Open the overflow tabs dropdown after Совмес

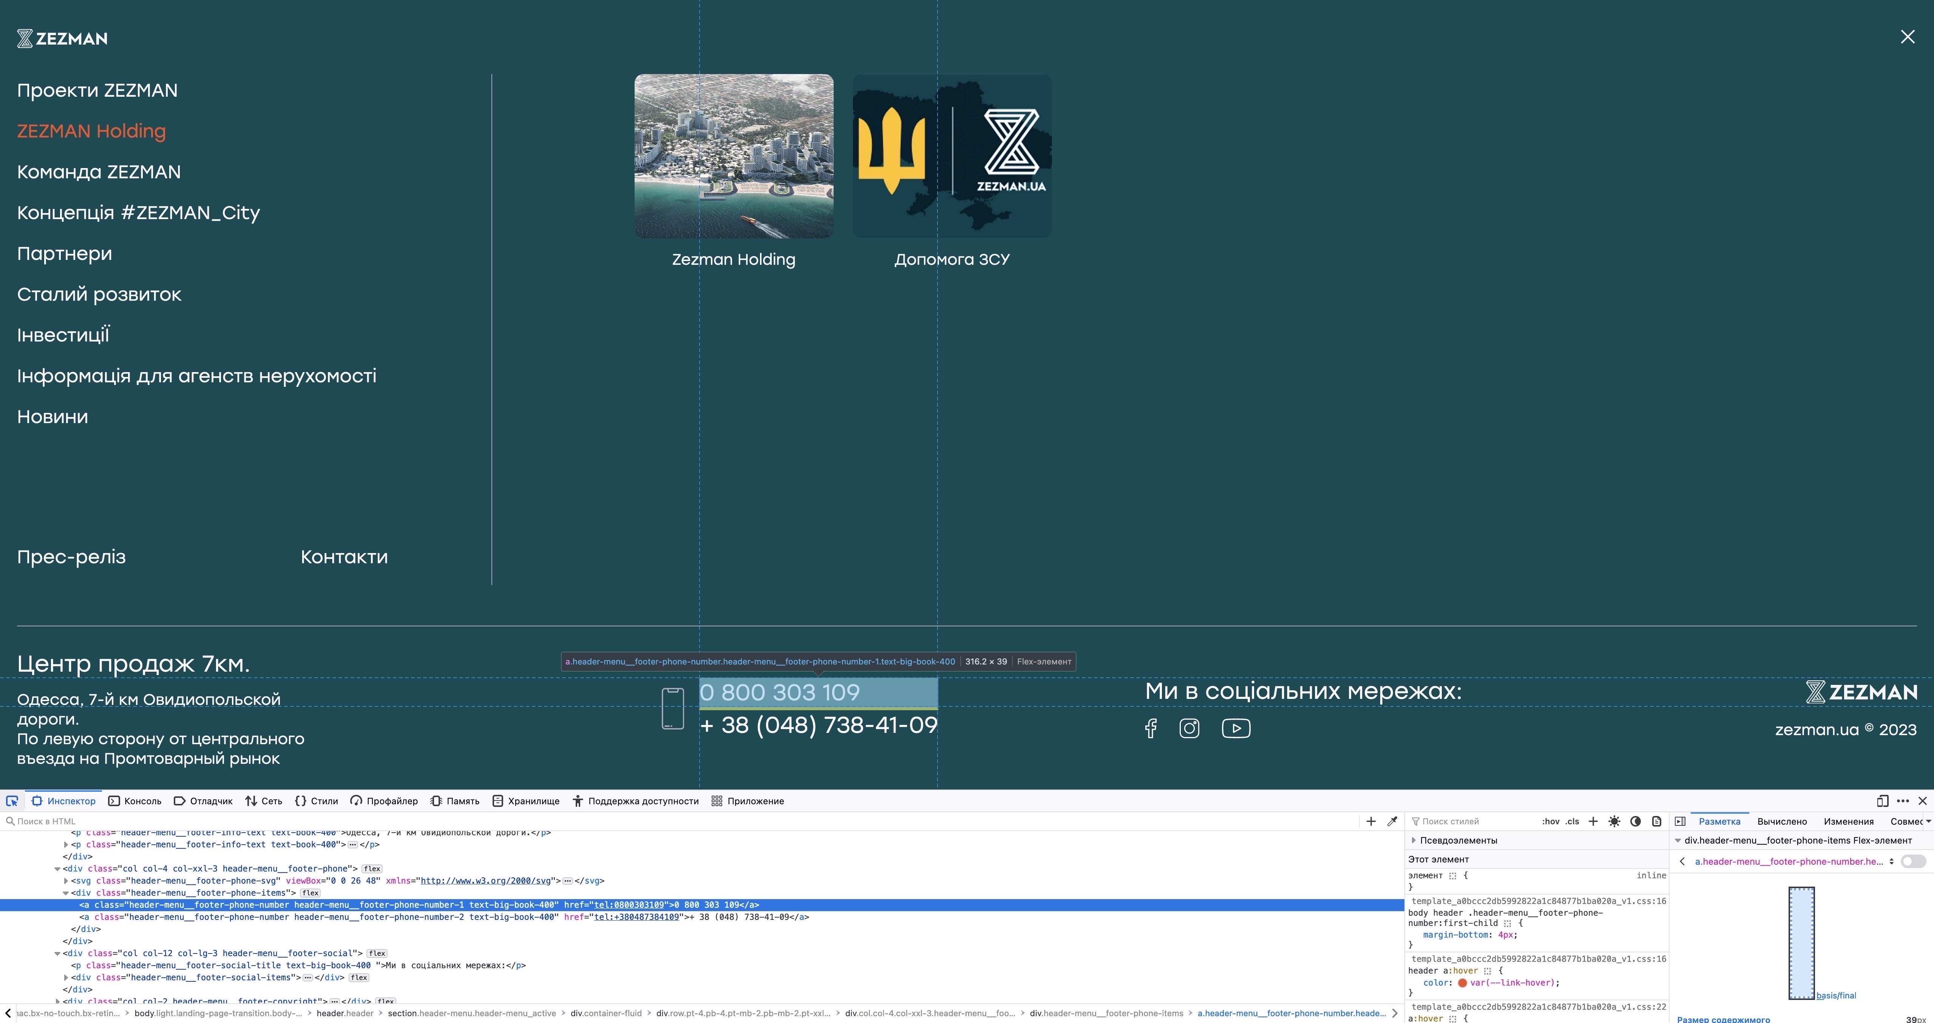[x=1928, y=821]
